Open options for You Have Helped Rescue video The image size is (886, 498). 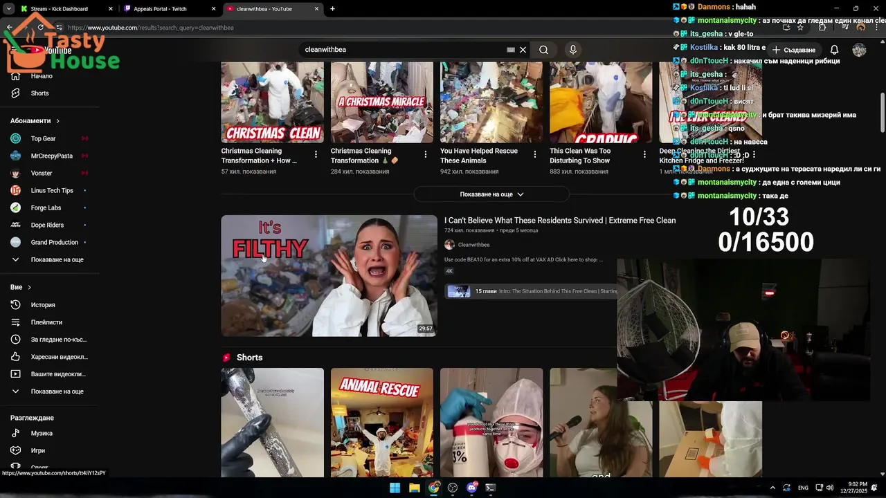(535, 154)
